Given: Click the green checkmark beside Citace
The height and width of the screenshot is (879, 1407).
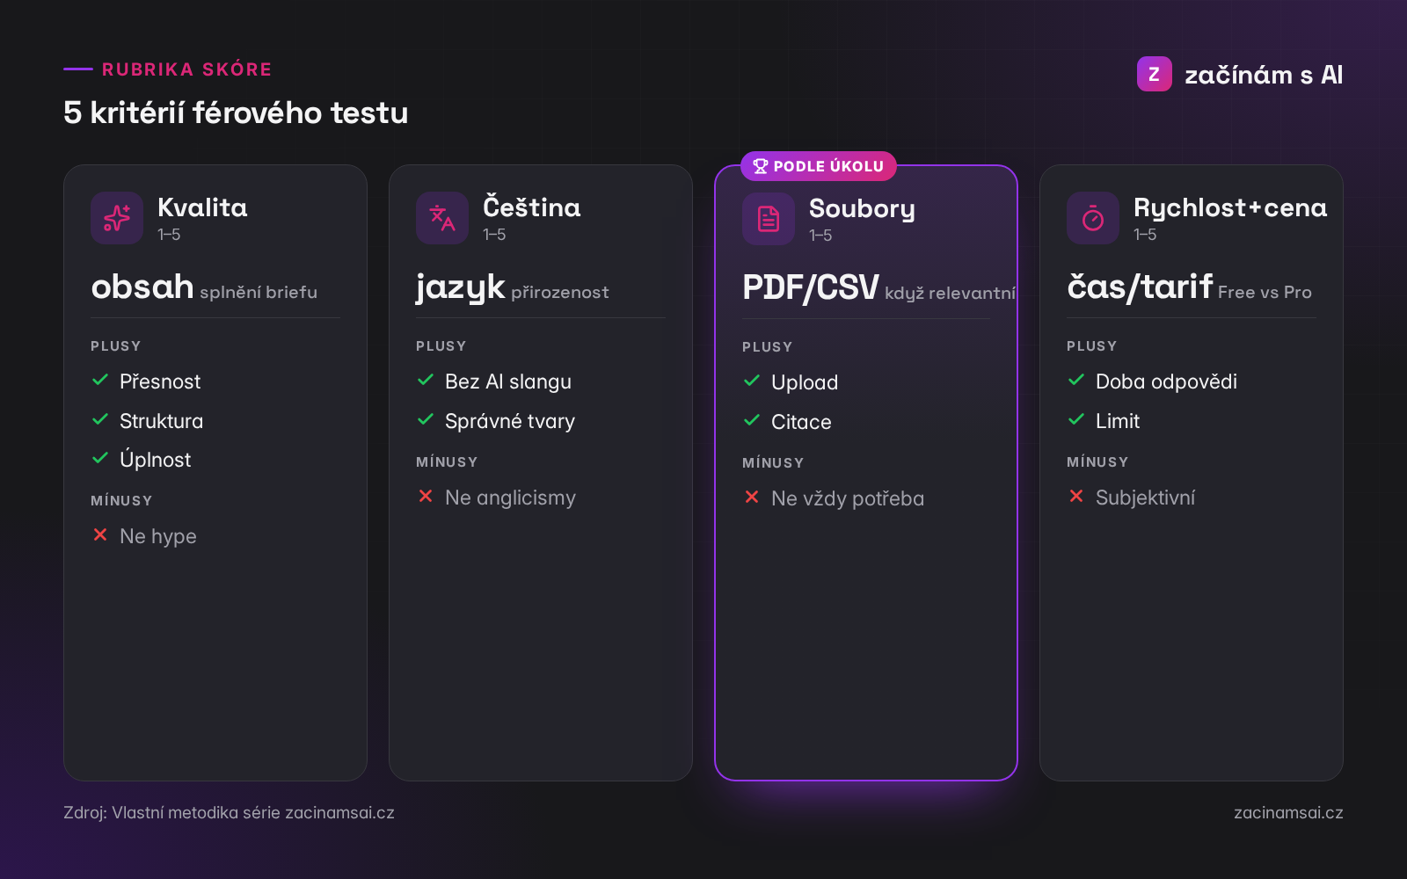Looking at the screenshot, I should pos(752,420).
